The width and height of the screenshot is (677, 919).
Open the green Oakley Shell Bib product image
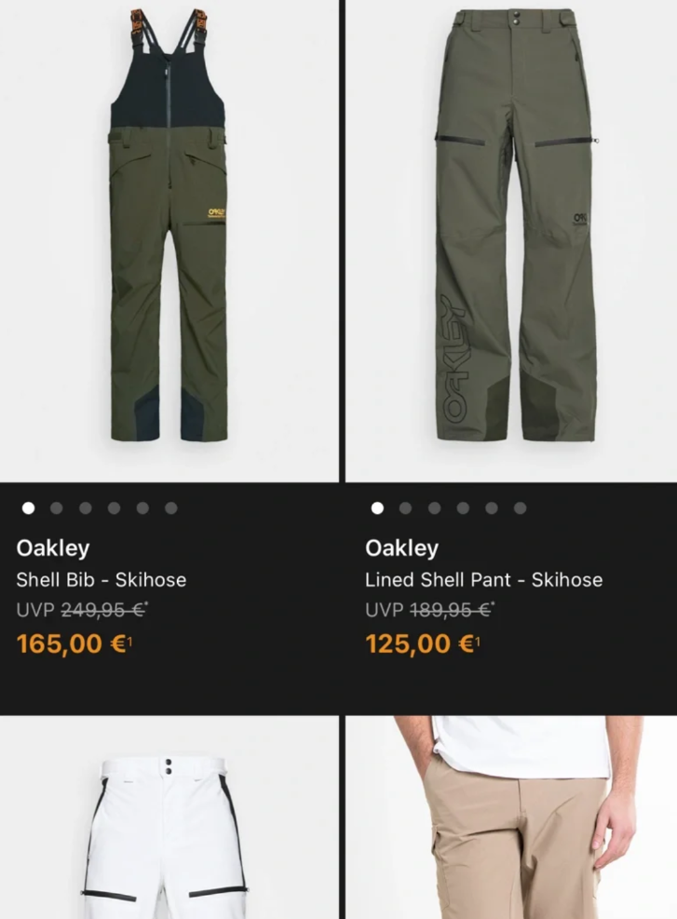[169, 241]
